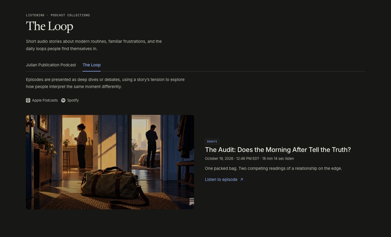
Task: Click the 'Episodes are presented as deep dives' text
Action: 105,83
